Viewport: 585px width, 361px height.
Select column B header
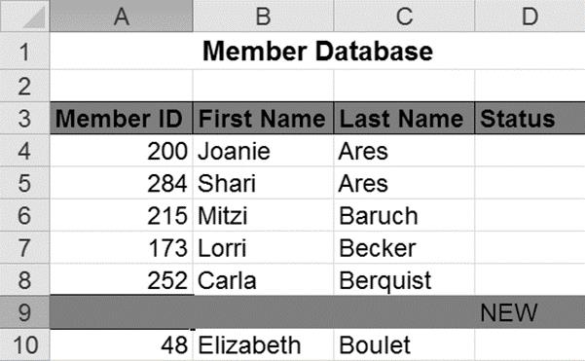tap(263, 16)
